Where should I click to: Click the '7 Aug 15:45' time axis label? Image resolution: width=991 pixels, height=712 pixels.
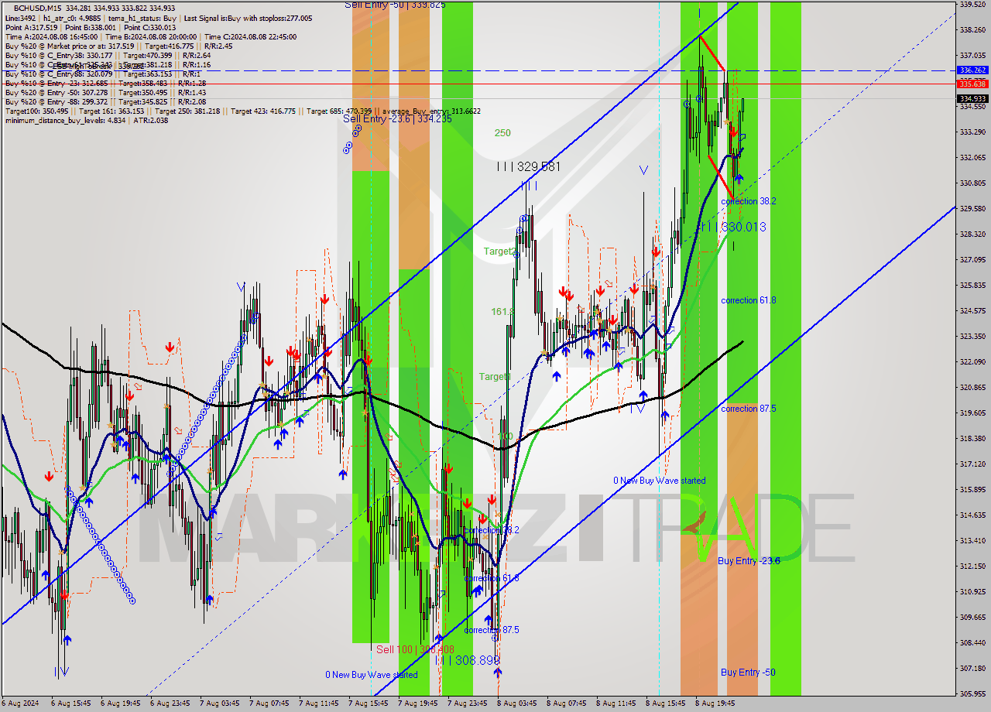369,704
